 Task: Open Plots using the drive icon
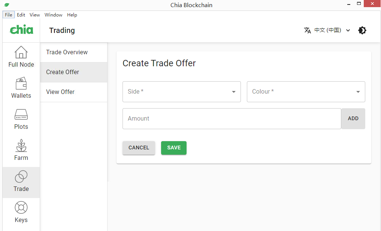click(21, 115)
